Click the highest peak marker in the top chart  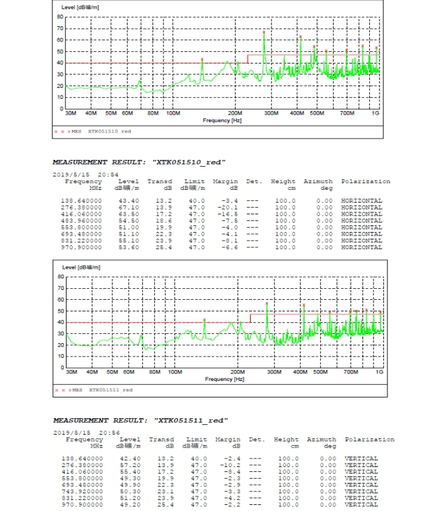[x=264, y=32]
